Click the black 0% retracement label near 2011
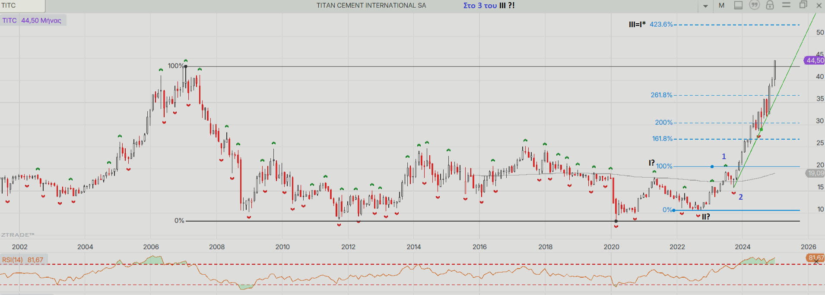825x295 pixels. 179,220
